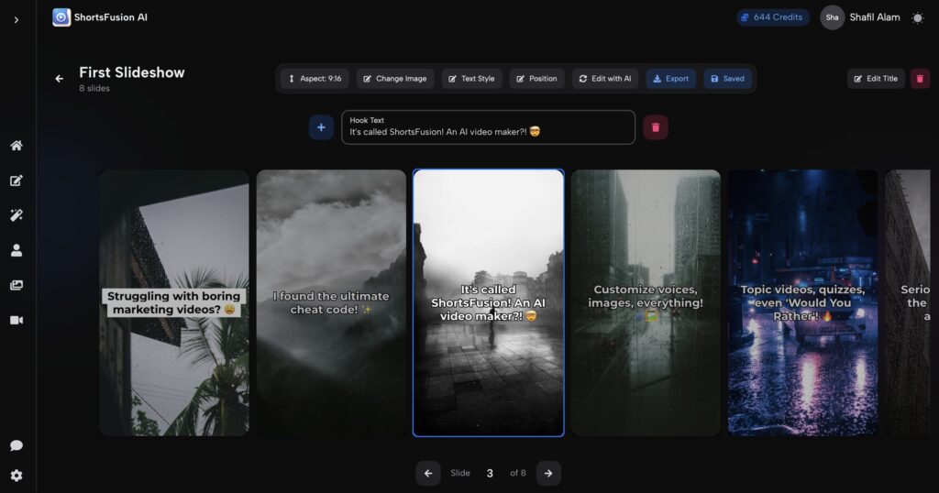The height and width of the screenshot is (493, 939).
Task: Open the user profile icon in the sidebar
Action: [17, 250]
